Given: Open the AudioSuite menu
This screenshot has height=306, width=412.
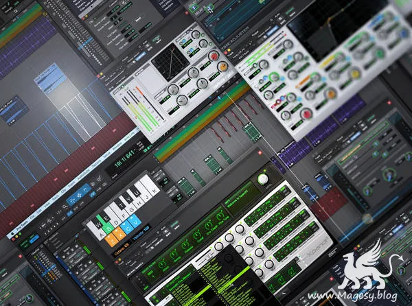Looking at the screenshot, I should pyautogui.click(x=84, y=175).
